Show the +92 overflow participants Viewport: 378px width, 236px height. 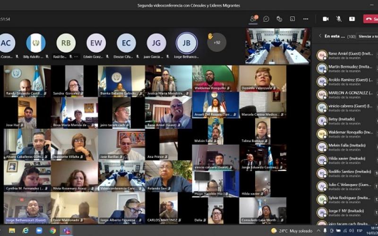point(216,42)
